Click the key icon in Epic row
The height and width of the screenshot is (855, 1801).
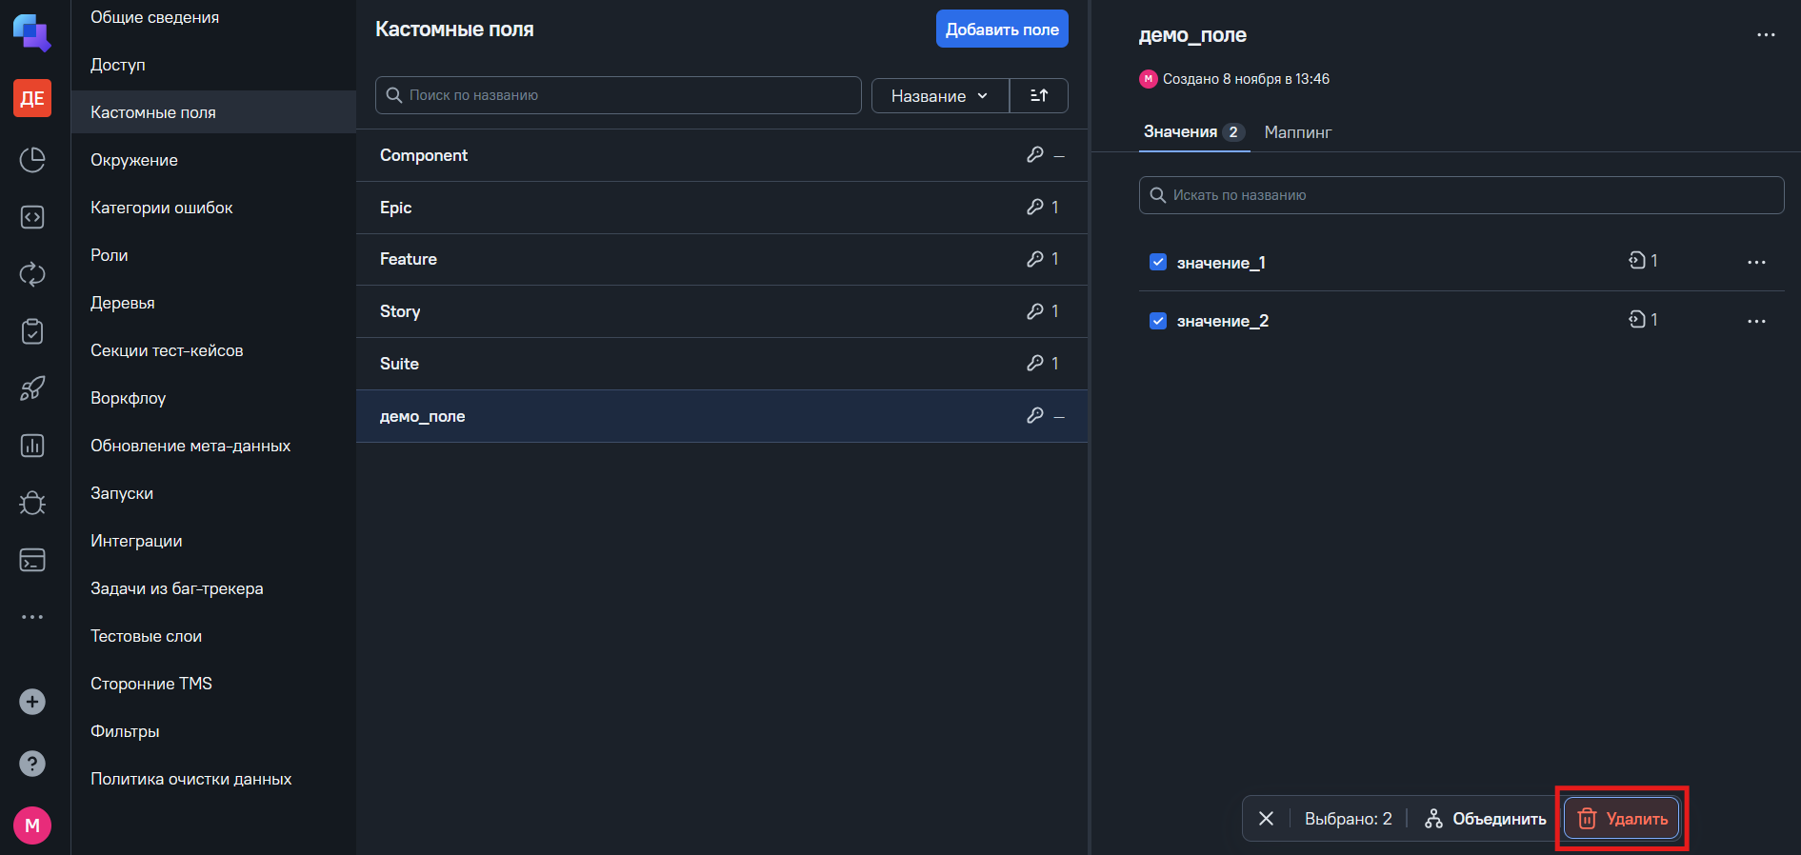1035,207
